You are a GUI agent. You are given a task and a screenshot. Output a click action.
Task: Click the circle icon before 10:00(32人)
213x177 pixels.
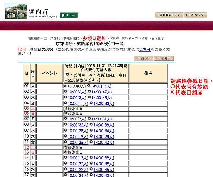click(x=65, y=124)
